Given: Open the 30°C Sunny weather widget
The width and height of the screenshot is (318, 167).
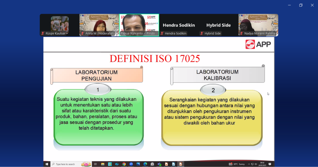Looking at the screenshot, I should 237,164.
